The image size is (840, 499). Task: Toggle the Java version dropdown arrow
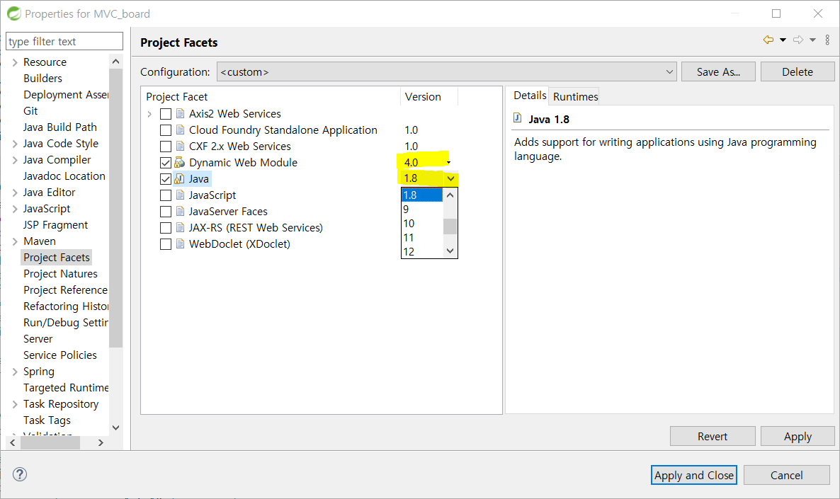(x=450, y=179)
